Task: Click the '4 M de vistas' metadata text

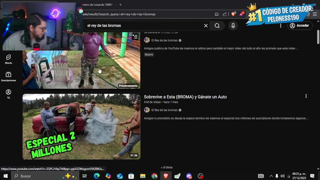Action: click(x=152, y=102)
